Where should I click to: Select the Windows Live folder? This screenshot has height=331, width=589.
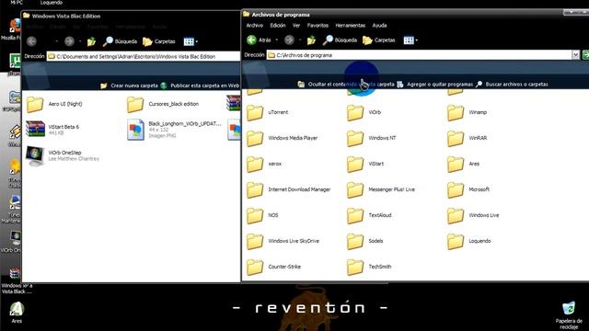coord(473,215)
